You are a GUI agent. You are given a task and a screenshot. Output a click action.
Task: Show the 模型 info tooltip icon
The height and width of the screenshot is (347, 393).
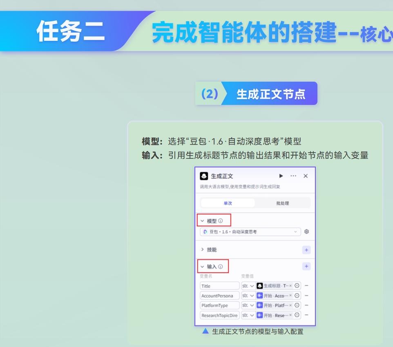tap(220, 221)
